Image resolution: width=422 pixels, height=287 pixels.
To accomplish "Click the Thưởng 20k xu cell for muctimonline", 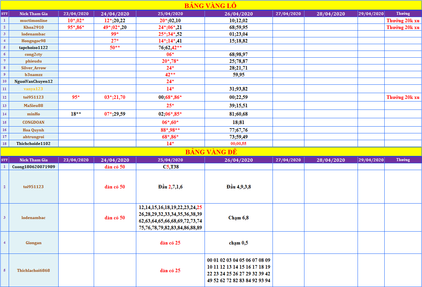I will click(403, 21).
